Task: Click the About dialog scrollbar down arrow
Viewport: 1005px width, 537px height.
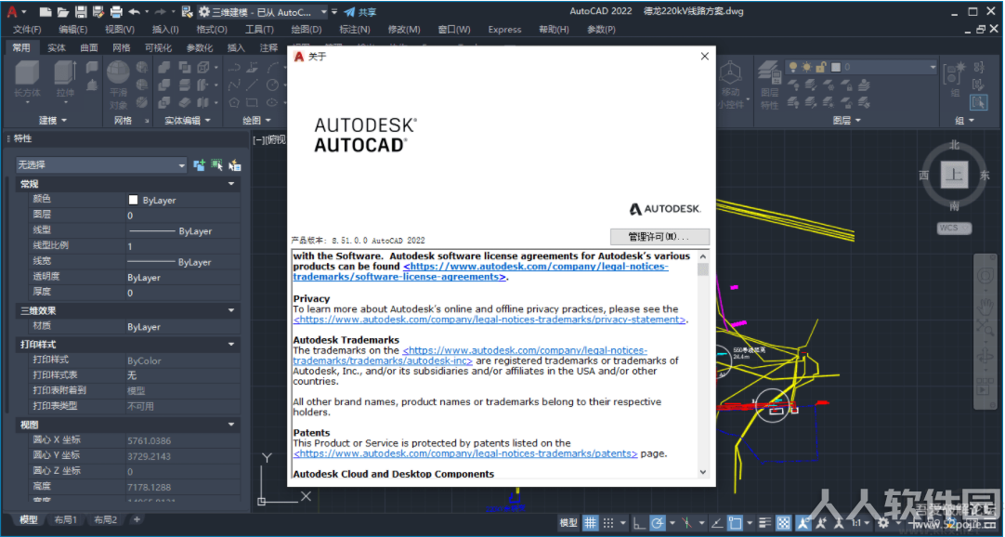Action: pos(703,472)
